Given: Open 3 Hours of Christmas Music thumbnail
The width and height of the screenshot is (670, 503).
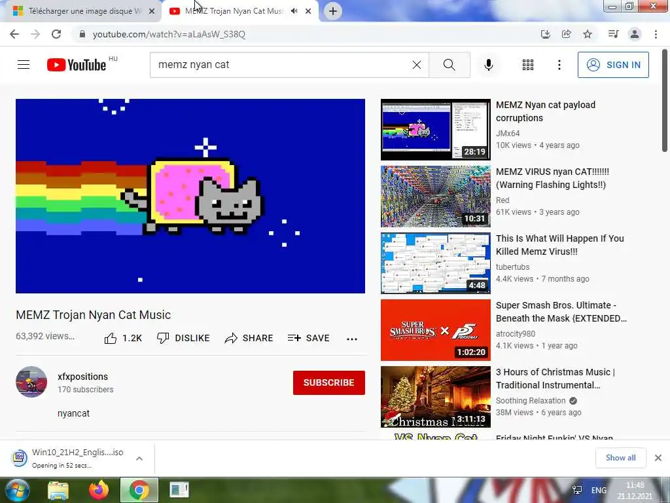Looking at the screenshot, I should 435,397.
